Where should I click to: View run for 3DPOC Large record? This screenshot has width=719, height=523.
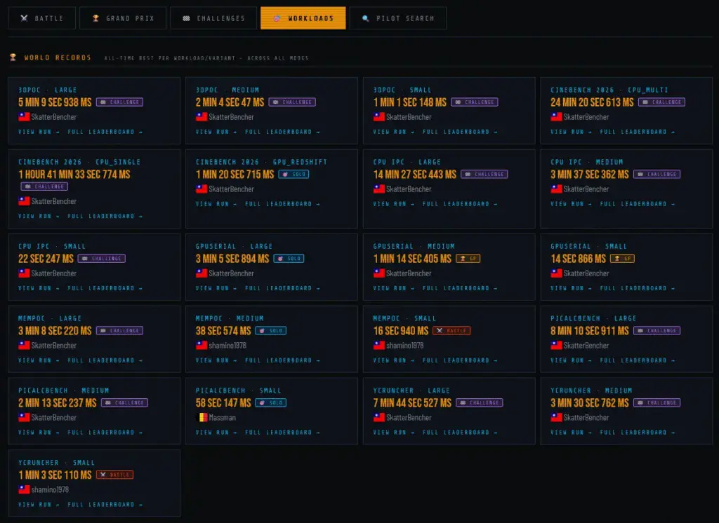click(x=39, y=131)
